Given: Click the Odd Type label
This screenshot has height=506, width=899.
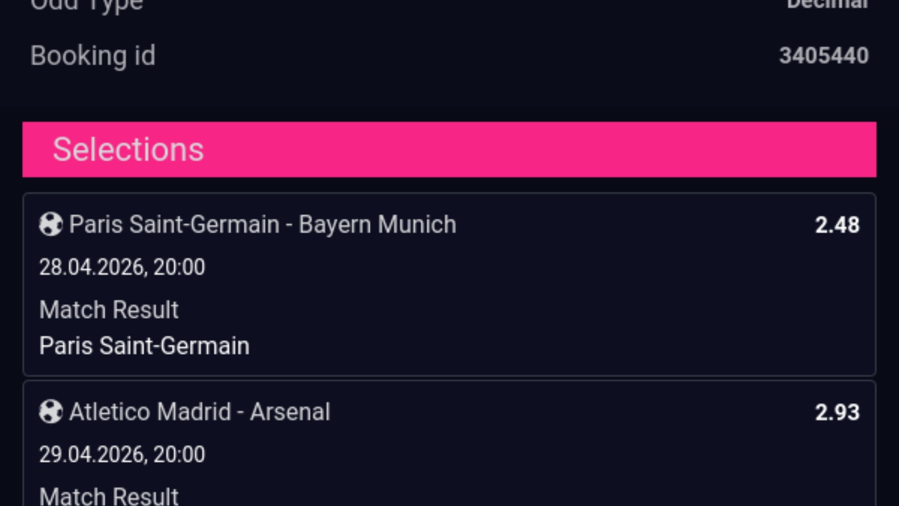Looking at the screenshot, I should [87, 6].
